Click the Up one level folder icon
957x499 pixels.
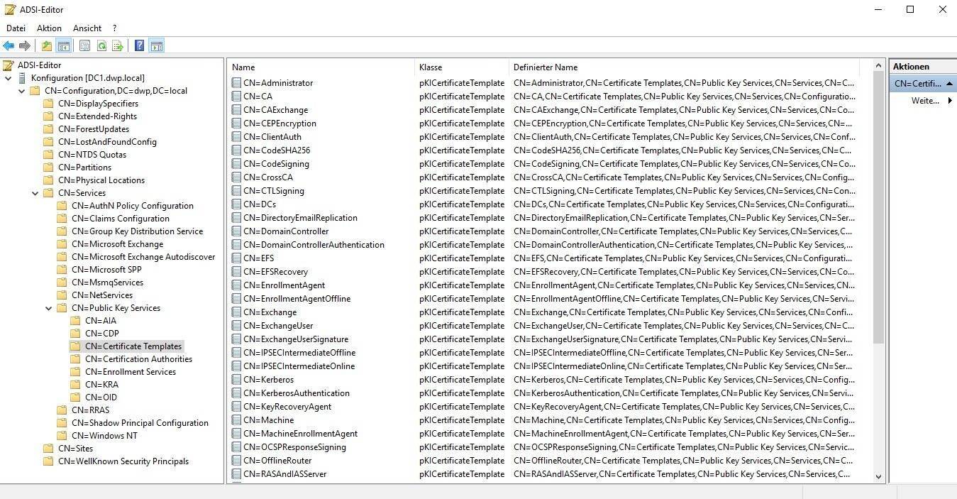click(47, 46)
